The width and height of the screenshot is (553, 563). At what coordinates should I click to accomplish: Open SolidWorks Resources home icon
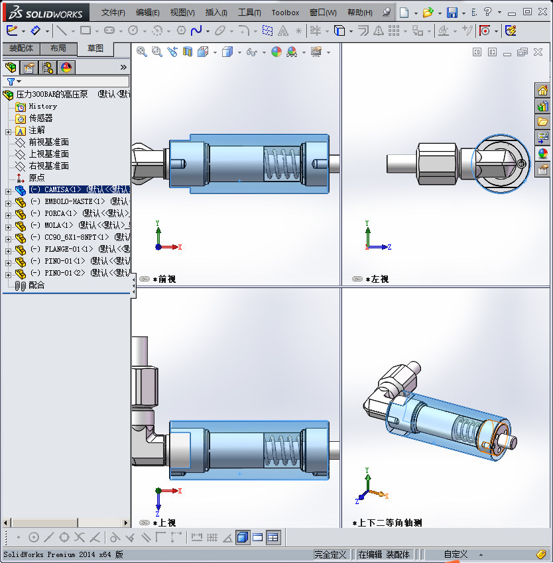[x=542, y=91]
